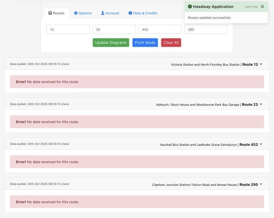Click the error message under Route 452
The width and height of the screenshot is (274, 218).
(x=137, y=162)
